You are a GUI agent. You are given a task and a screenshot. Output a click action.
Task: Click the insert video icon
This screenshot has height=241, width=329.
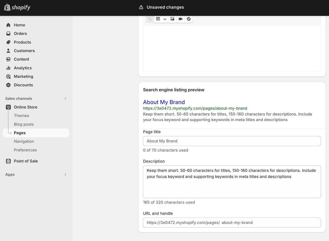pos(180,19)
